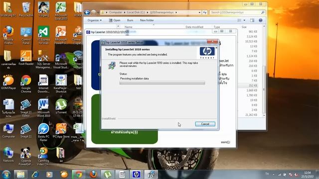Open Chrome from the taskbar
The width and height of the screenshot is (319, 179).
click(79, 175)
